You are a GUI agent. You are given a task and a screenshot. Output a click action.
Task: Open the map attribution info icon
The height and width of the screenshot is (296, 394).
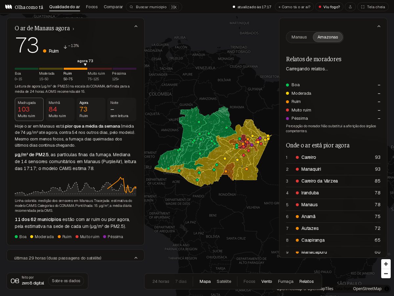point(387,289)
